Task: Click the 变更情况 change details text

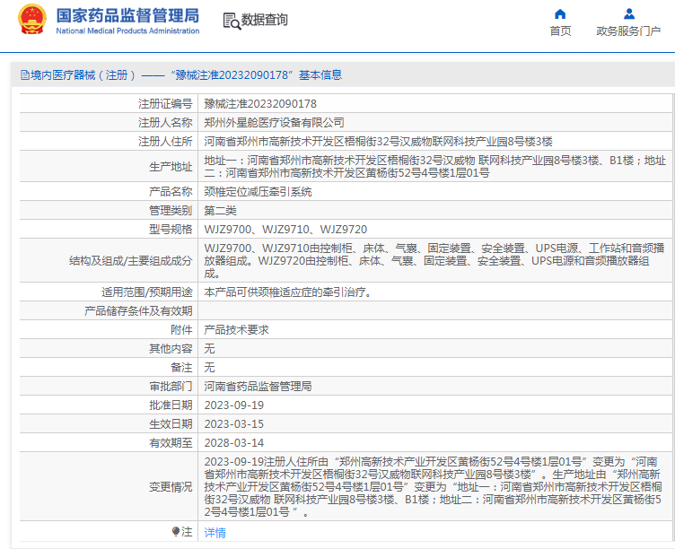Action: [433, 486]
